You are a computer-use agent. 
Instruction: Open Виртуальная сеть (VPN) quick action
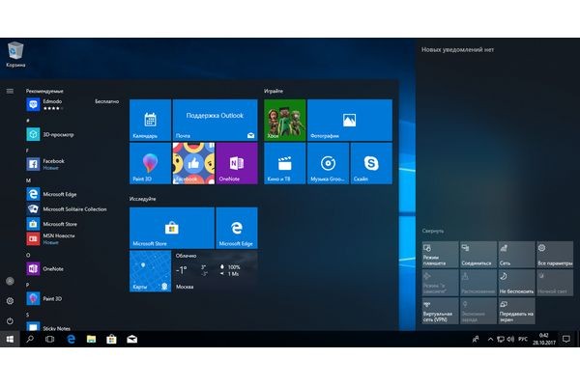440,311
